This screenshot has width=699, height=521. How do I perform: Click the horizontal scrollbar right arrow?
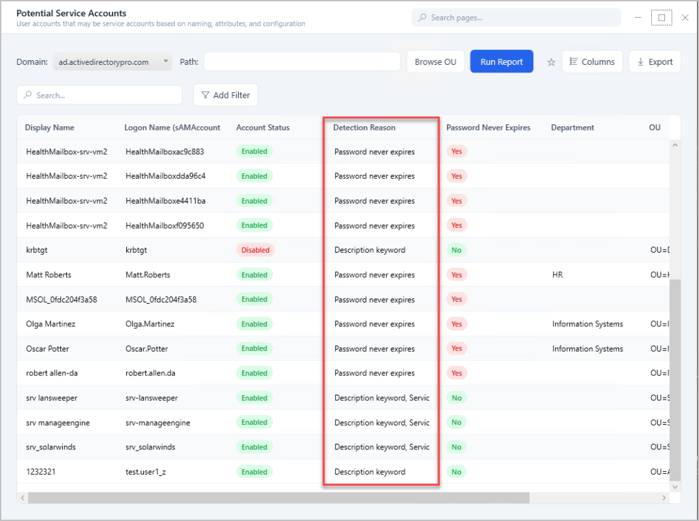tap(664, 497)
